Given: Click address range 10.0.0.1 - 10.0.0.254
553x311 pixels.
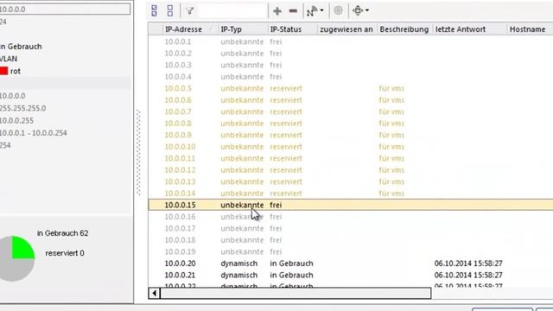Looking at the screenshot, I should (33, 133).
